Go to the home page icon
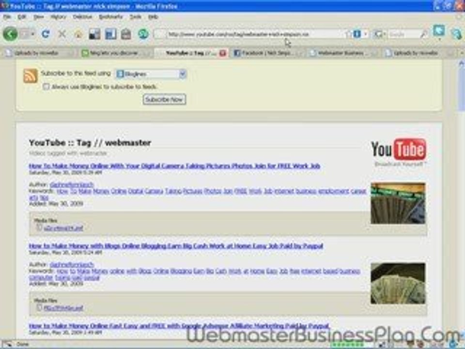 pyautogui.click(x=78, y=34)
